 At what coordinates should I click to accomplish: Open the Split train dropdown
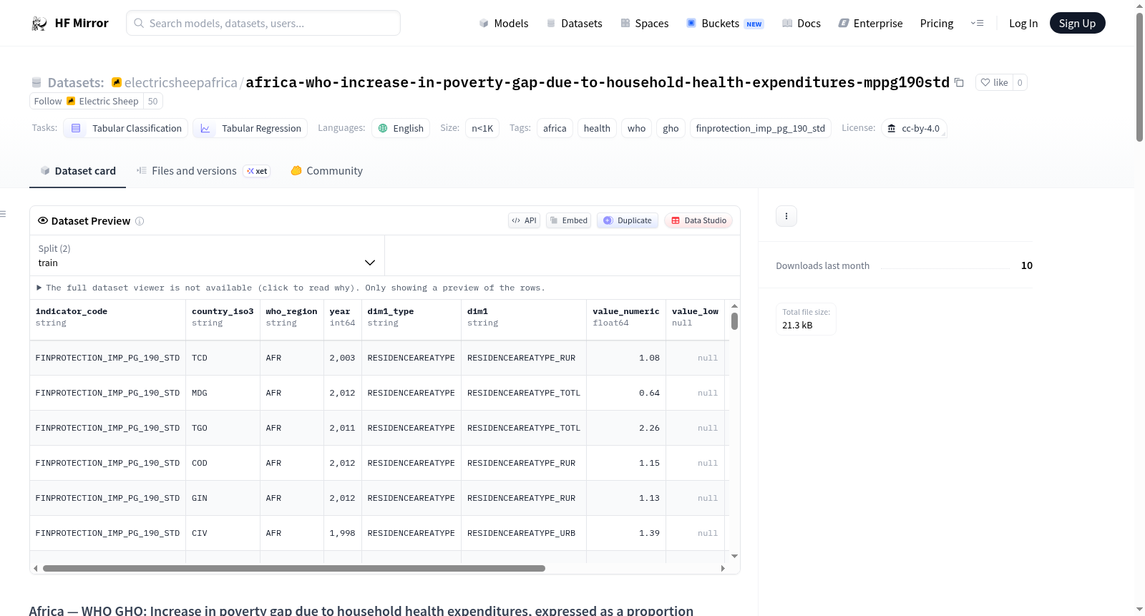pos(207,255)
